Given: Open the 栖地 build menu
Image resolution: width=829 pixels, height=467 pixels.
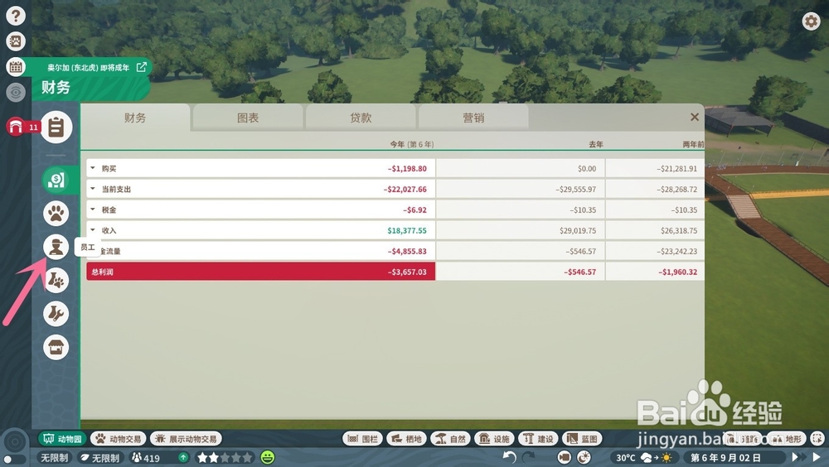Looking at the screenshot, I should pos(406,439).
